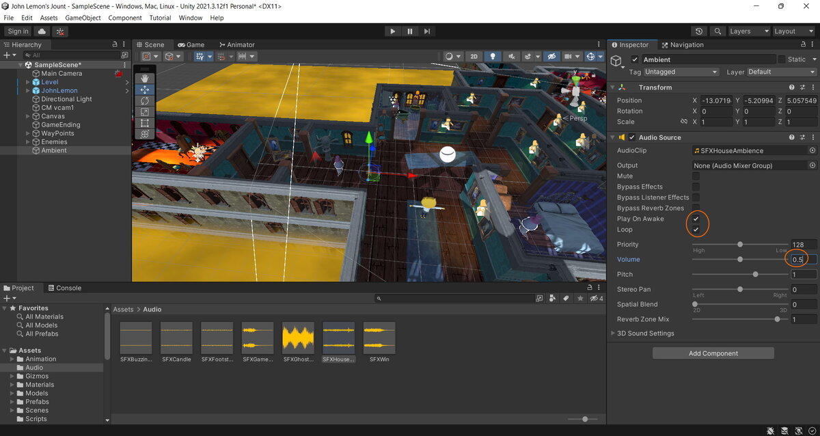Select the Move tool in Scene
This screenshot has height=436, width=820.
tap(145, 90)
